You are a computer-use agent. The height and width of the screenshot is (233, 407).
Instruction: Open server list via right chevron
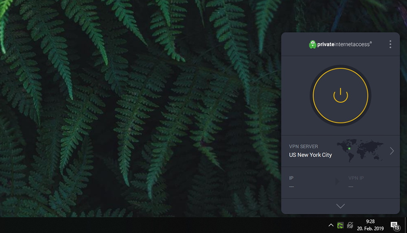point(392,151)
